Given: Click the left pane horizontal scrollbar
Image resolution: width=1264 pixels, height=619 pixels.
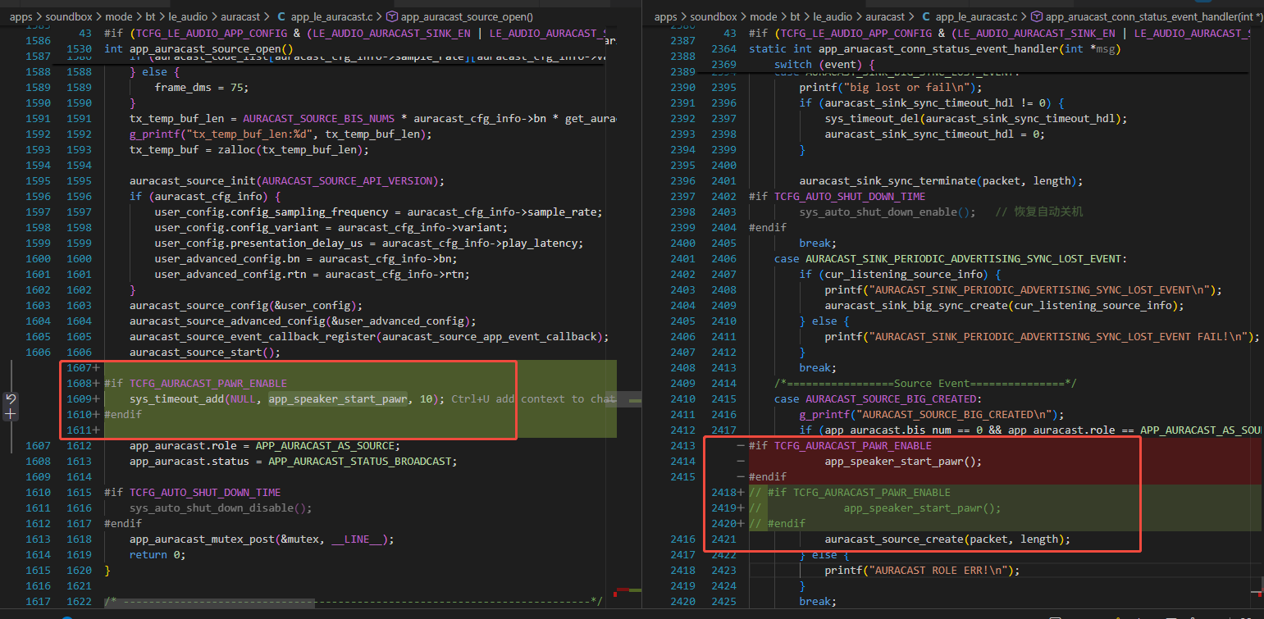Looking at the screenshot, I should tap(208, 603).
